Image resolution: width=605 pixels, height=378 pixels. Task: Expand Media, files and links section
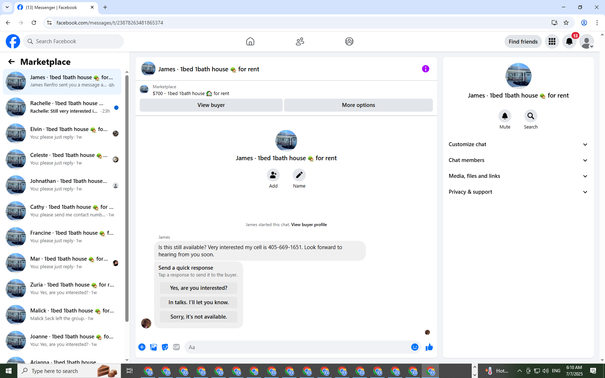click(x=518, y=176)
